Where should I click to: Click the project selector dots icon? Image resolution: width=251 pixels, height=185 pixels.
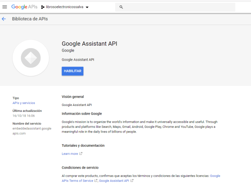click(x=43, y=7)
